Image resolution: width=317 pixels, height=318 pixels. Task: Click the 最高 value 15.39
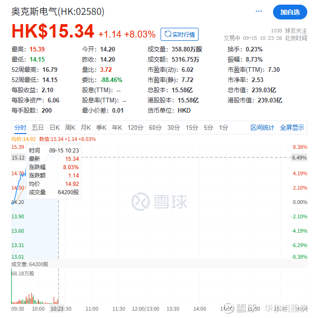coord(37,49)
